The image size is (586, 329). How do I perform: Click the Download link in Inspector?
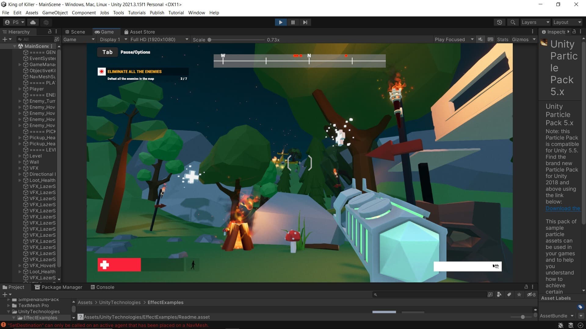[563, 208]
